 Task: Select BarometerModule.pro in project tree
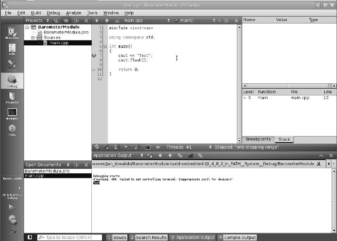click(66, 32)
